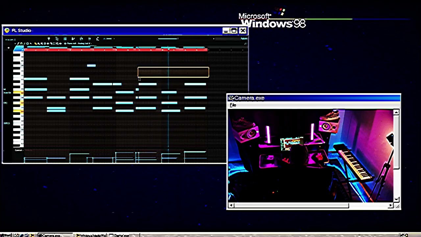This screenshot has width=421, height=237.
Task: Click the vertical scrollbar thumb in Camera.exe
Action: 396,142
